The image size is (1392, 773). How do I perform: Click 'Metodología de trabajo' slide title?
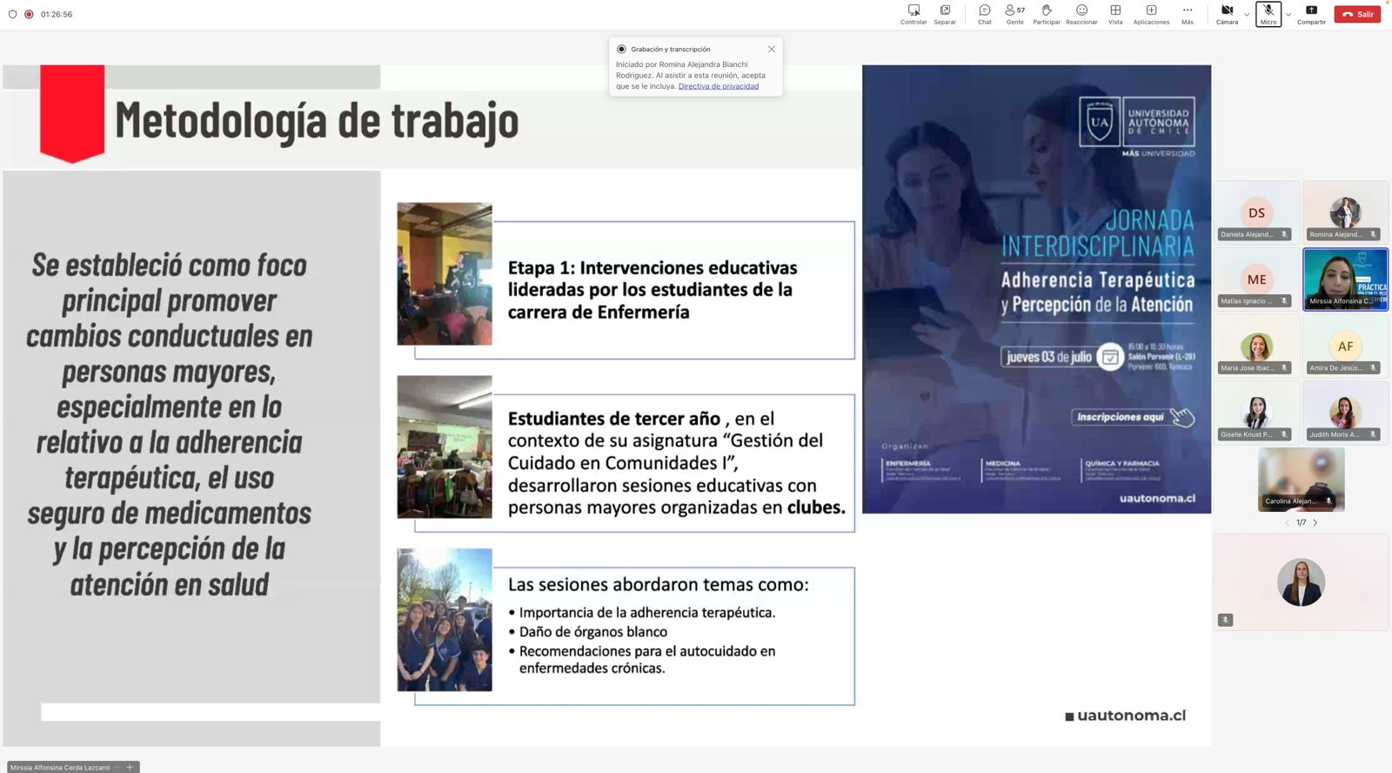pyautogui.click(x=317, y=122)
